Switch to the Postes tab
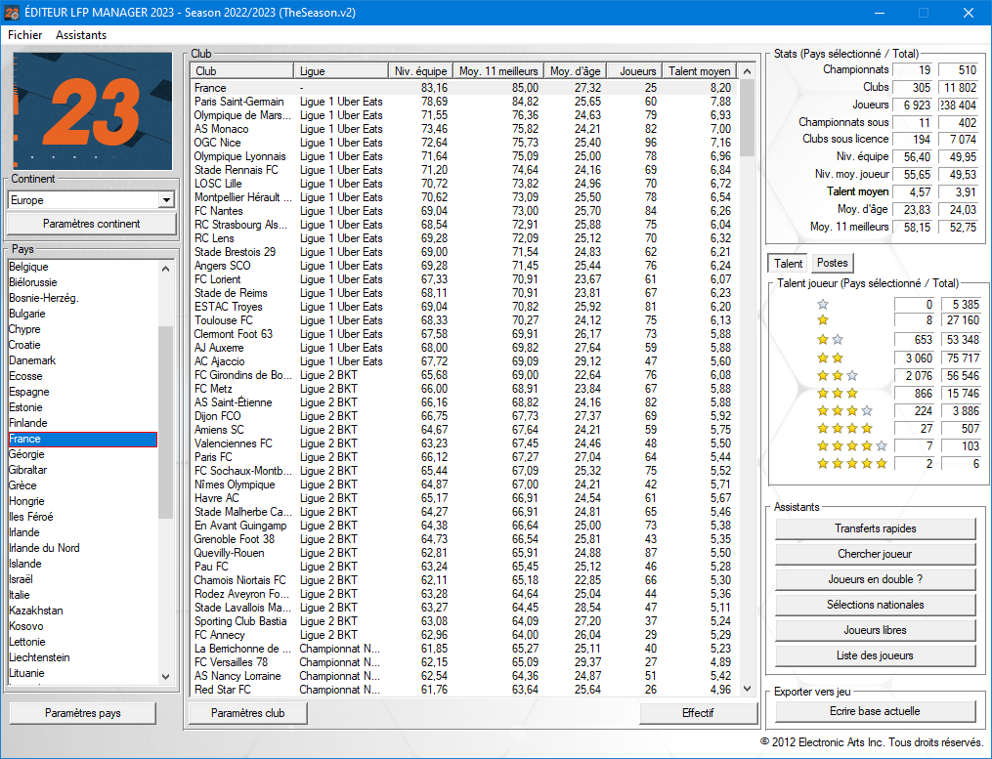Image resolution: width=992 pixels, height=759 pixels. [832, 263]
